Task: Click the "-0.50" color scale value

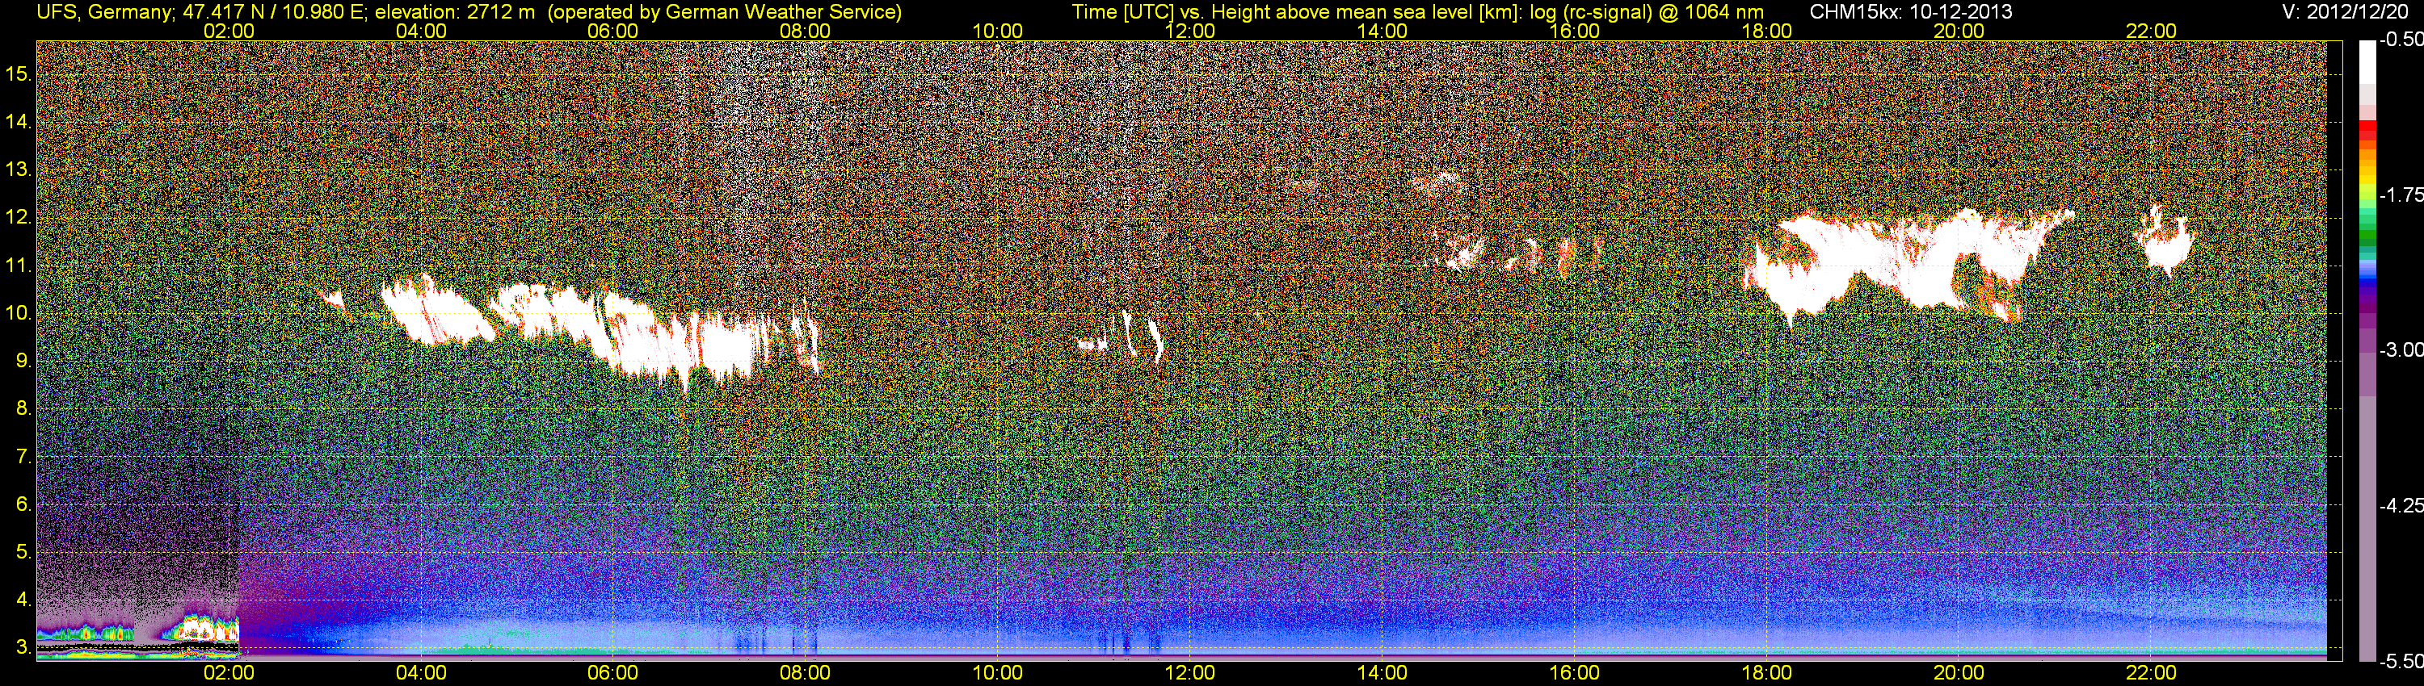Action: click(2401, 40)
